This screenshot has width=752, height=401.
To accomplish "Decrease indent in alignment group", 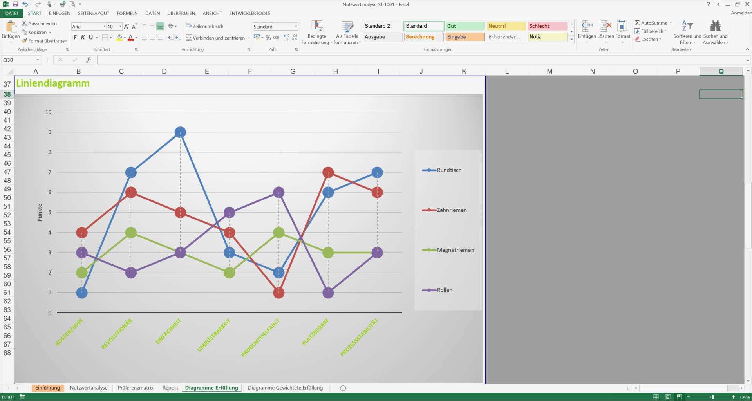I will (x=170, y=38).
